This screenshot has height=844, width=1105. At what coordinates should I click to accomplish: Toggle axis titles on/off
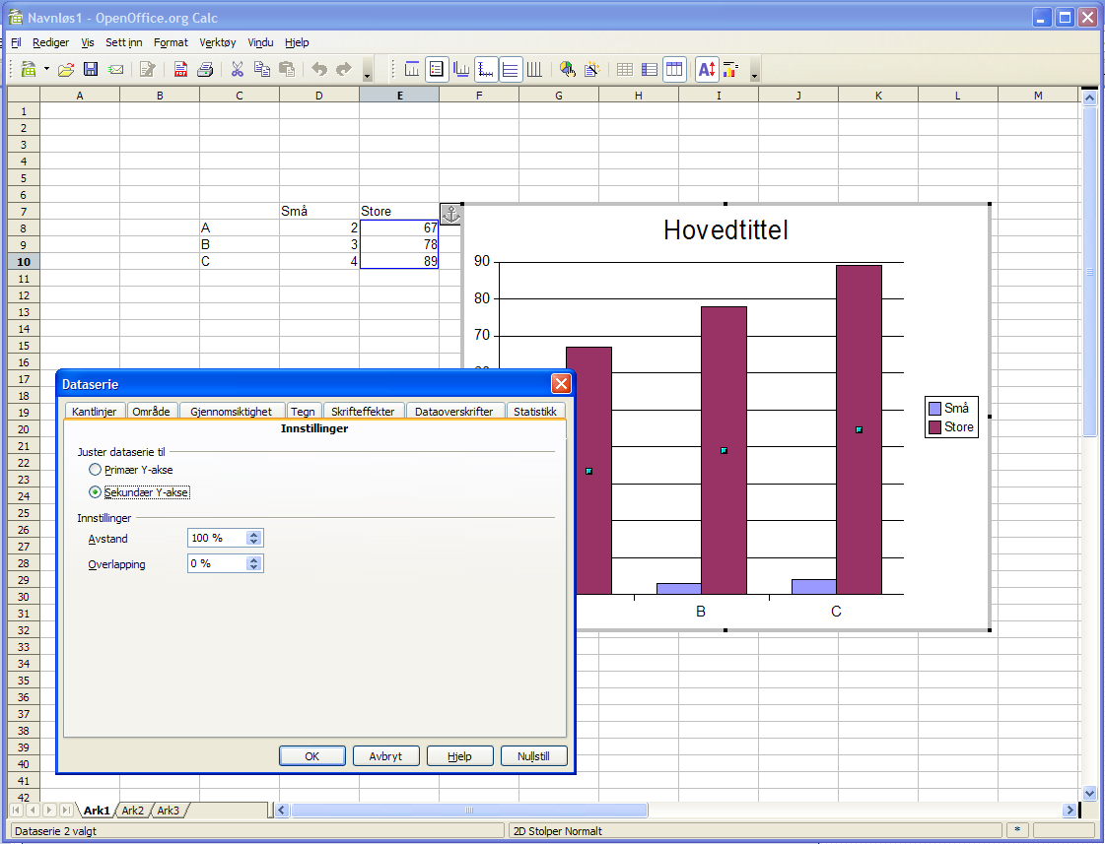pos(461,69)
